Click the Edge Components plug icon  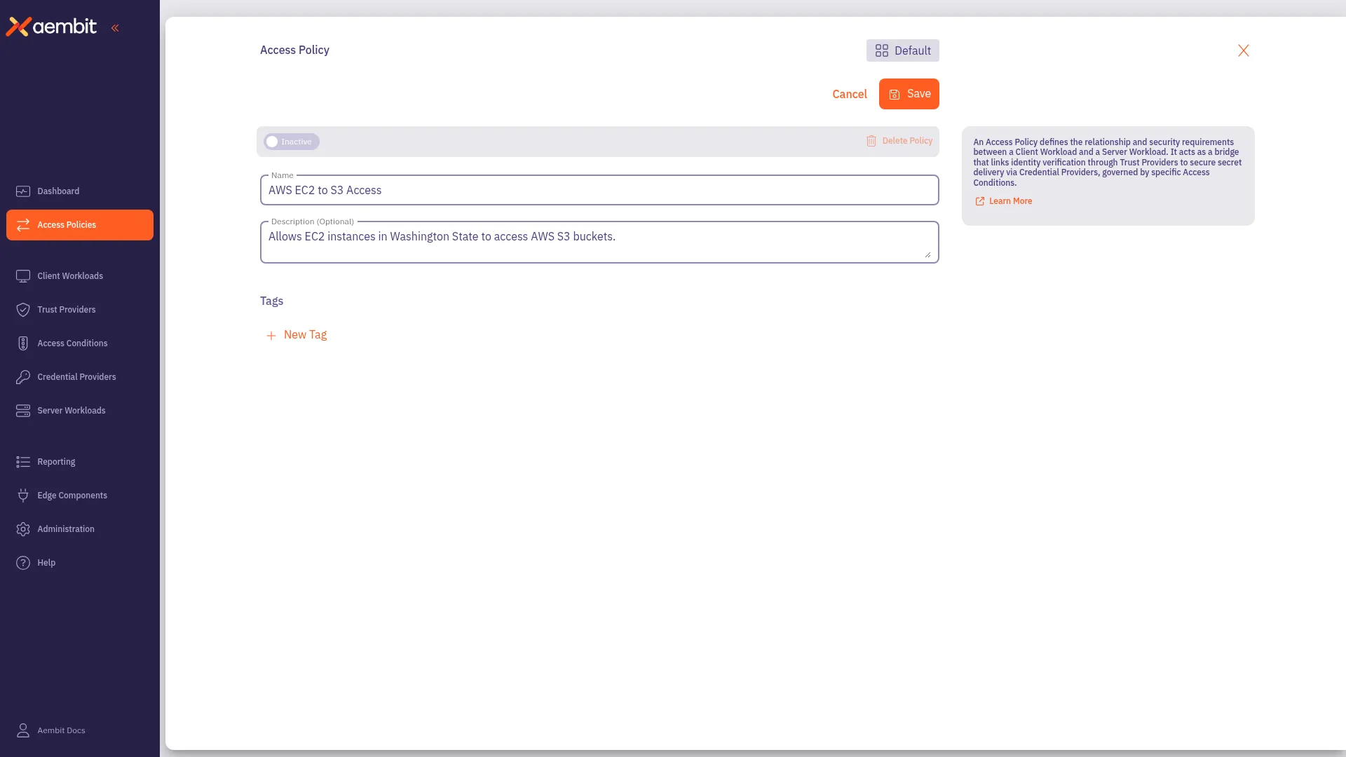tap(23, 496)
